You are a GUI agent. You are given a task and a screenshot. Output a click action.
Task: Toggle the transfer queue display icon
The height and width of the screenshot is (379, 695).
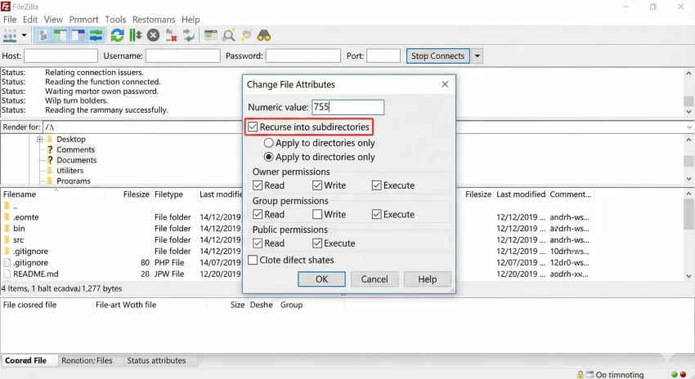pos(96,35)
